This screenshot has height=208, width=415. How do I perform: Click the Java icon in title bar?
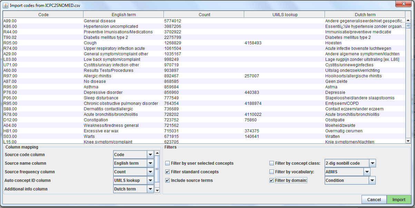click(6, 5)
